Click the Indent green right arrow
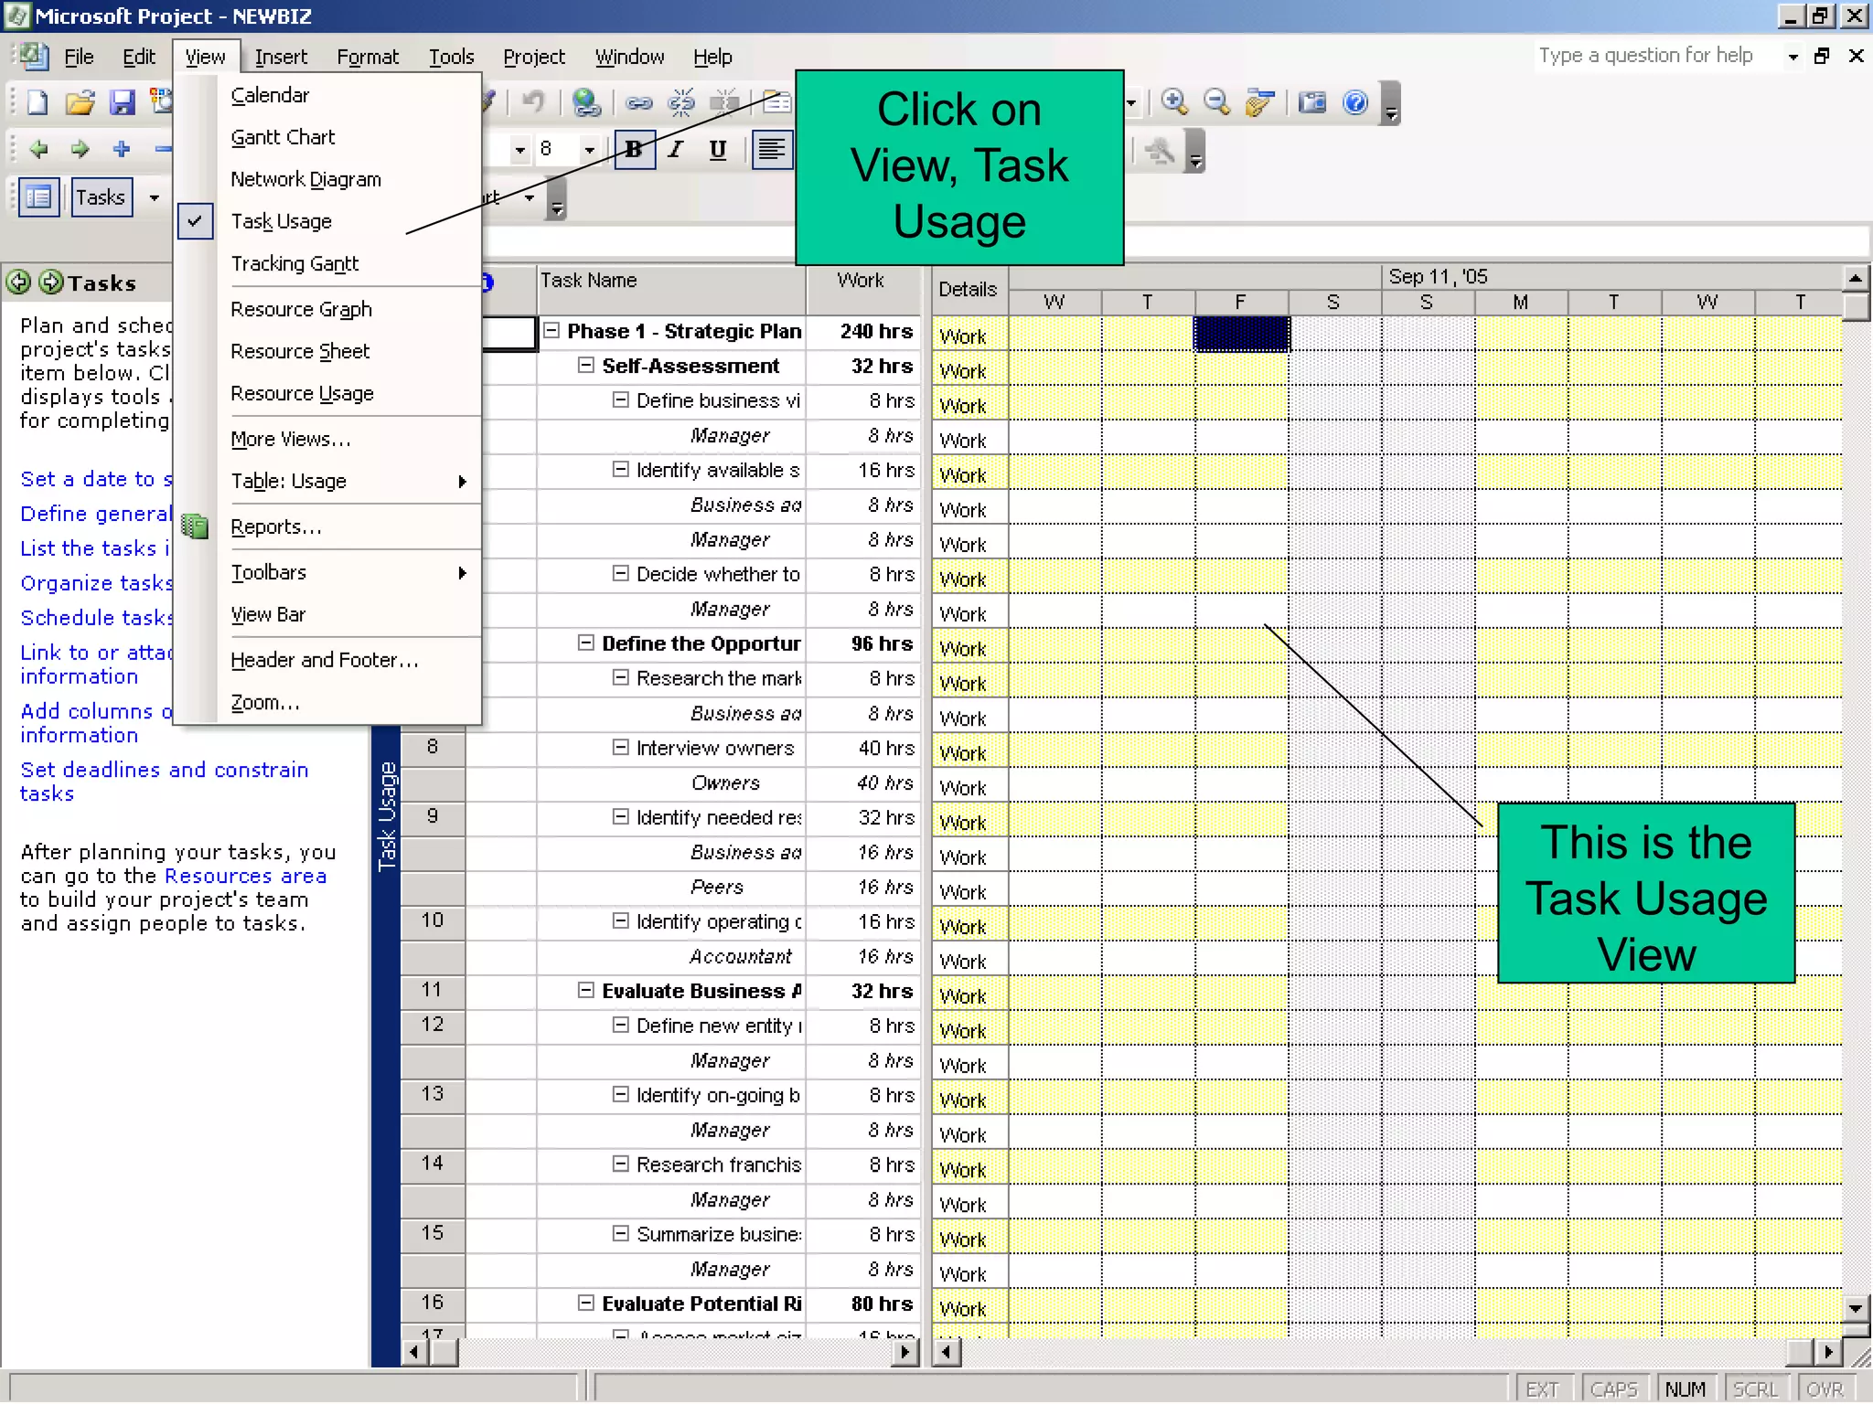Screen dimensions: 1873x1404 click(80, 148)
